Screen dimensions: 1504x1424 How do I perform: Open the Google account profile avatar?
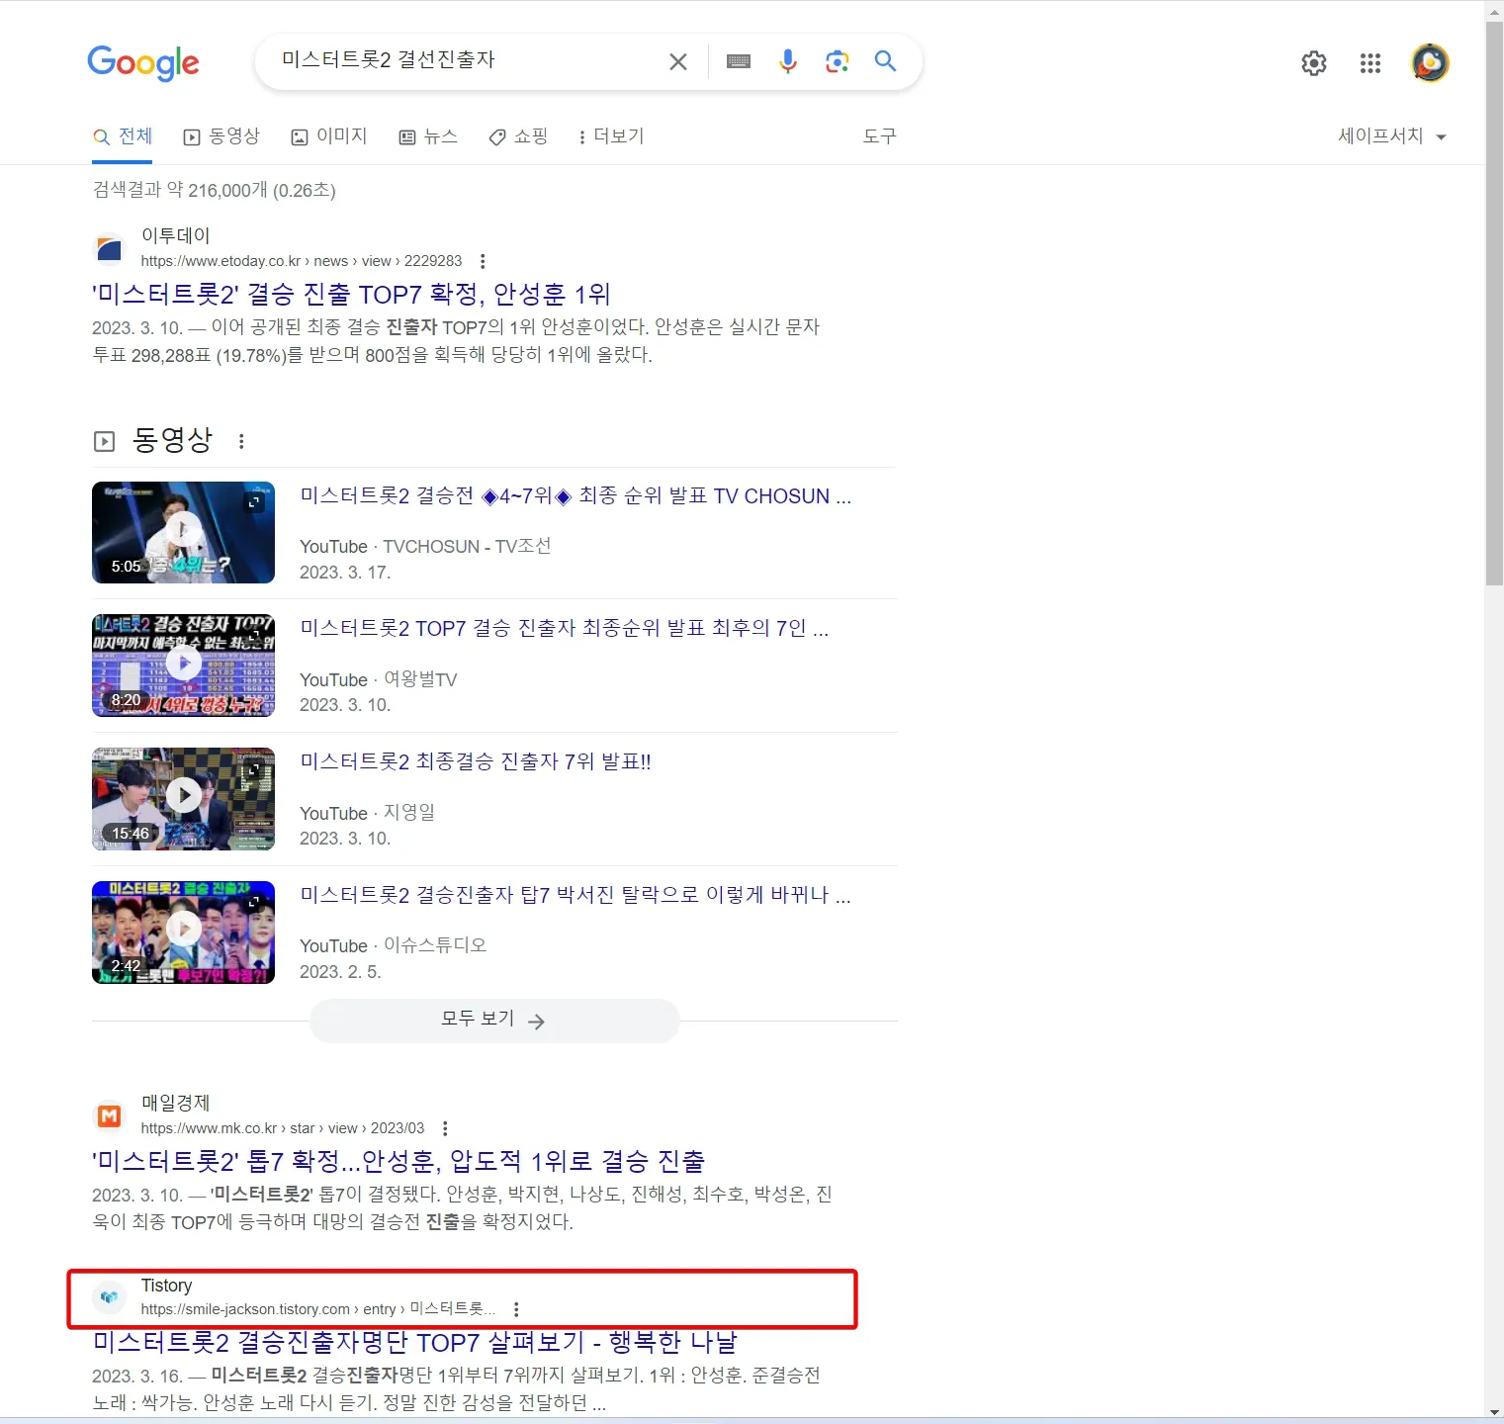[x=1430, y=63]
